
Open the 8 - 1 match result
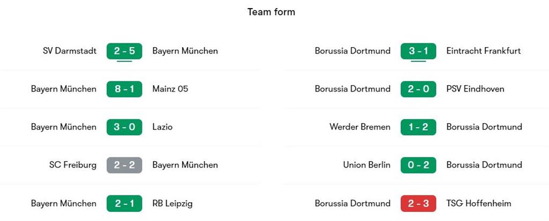coord(124,89)
